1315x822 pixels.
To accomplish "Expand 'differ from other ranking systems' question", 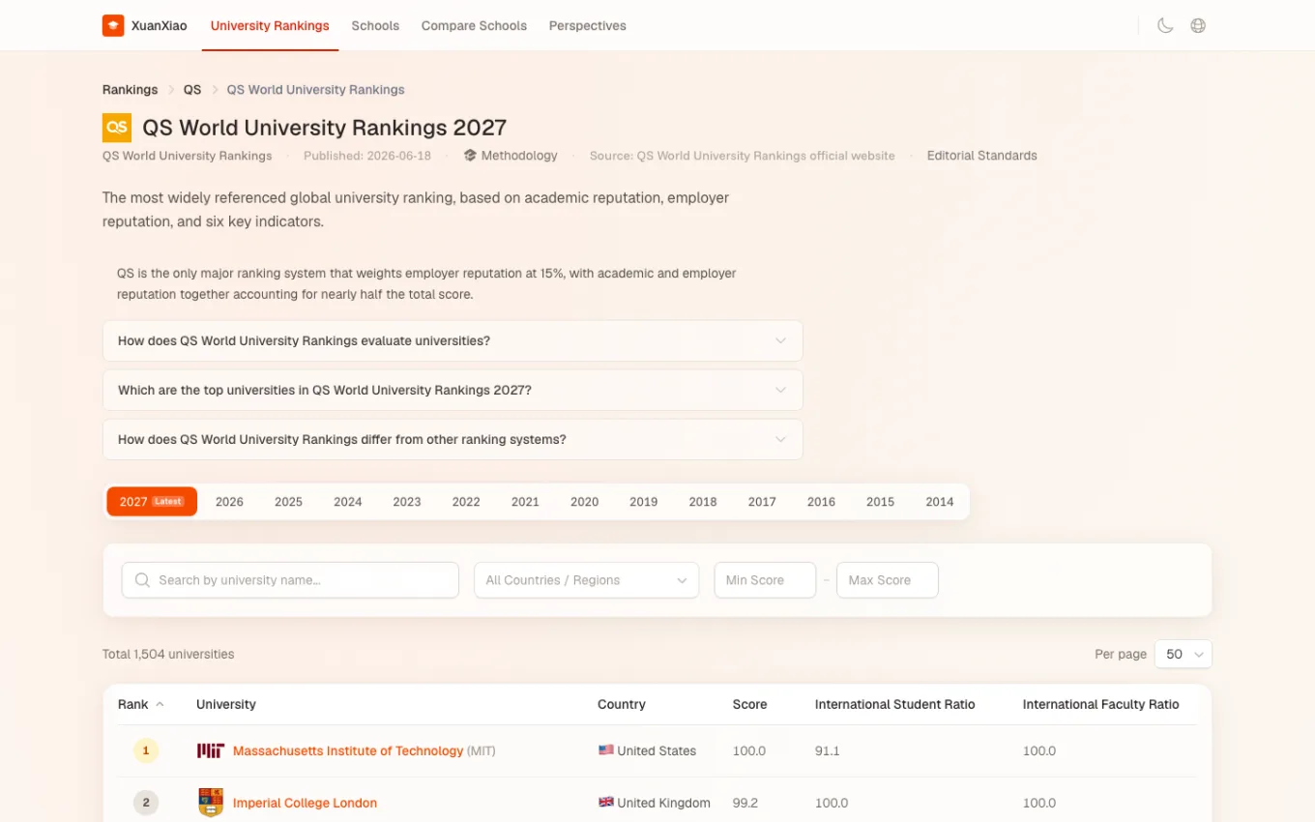I will (x=453, y=440).
